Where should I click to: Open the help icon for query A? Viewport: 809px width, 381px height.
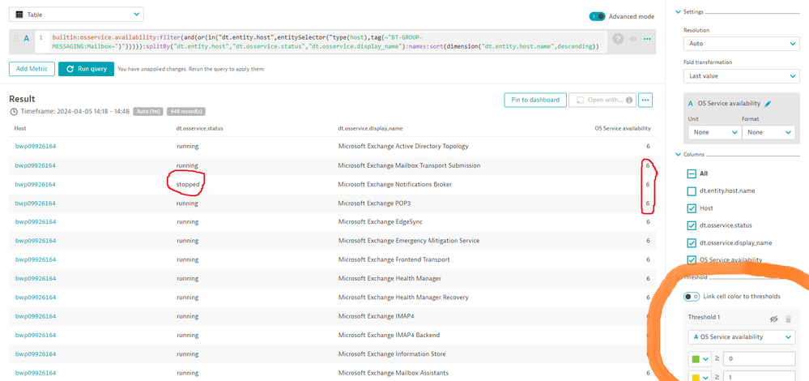[618, 38]
